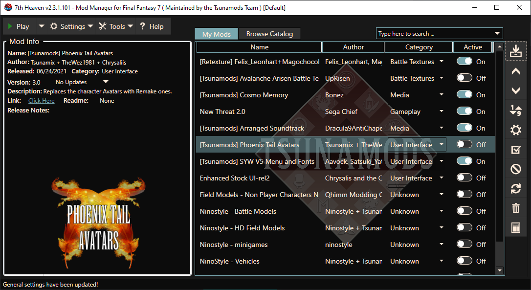531x290 pixels.
Task: Select the NinoStyle - Vehicles mod name
Action: pyautogui.click(x=230, y=261)
